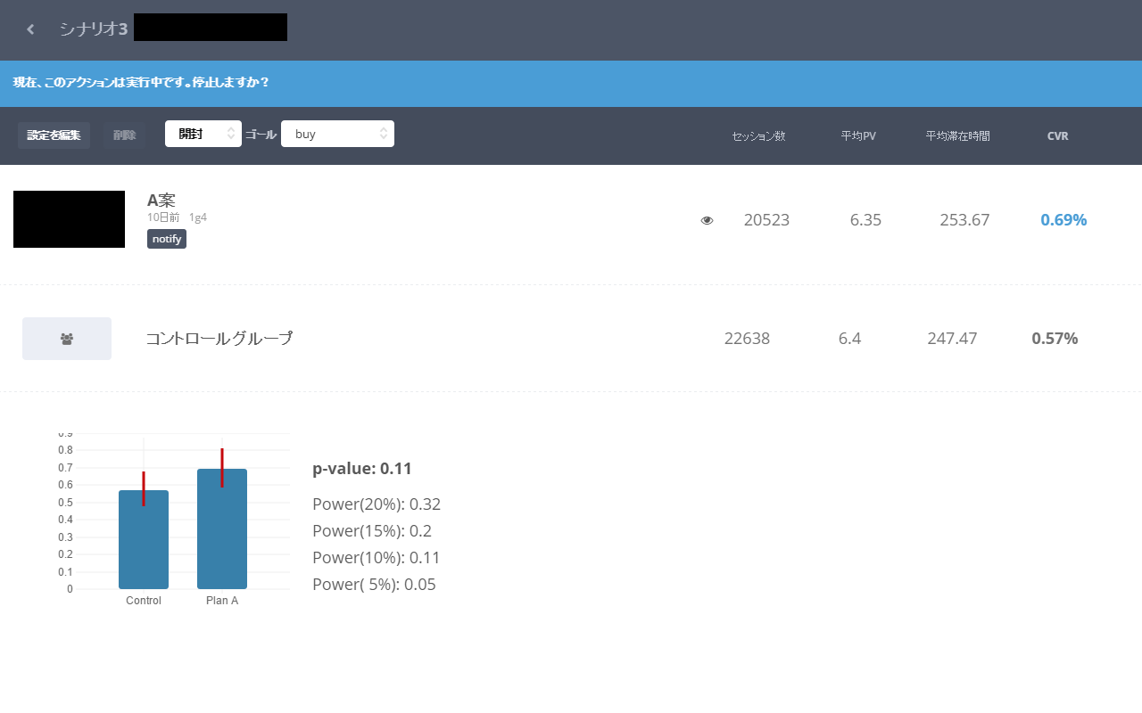Image resolution: width=1142 pixels, height=713 pixels.
Task: Click the Power(10%): 0.11 line
Action: (x=377, y=558)
